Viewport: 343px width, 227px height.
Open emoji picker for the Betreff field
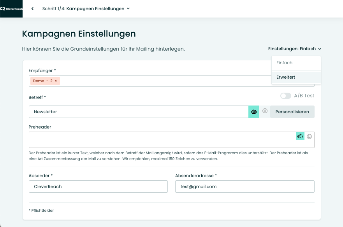pos(265,111)
